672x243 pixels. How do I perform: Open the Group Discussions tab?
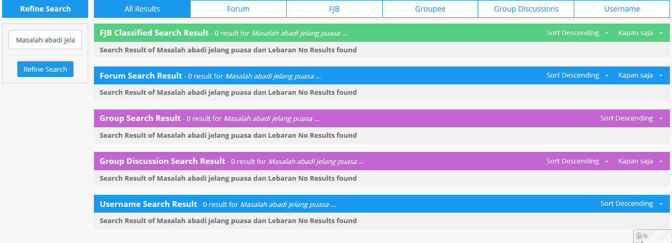tap(526, 9)
